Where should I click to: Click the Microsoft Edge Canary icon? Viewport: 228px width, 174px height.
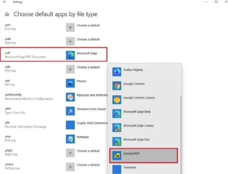pos(117,128)
